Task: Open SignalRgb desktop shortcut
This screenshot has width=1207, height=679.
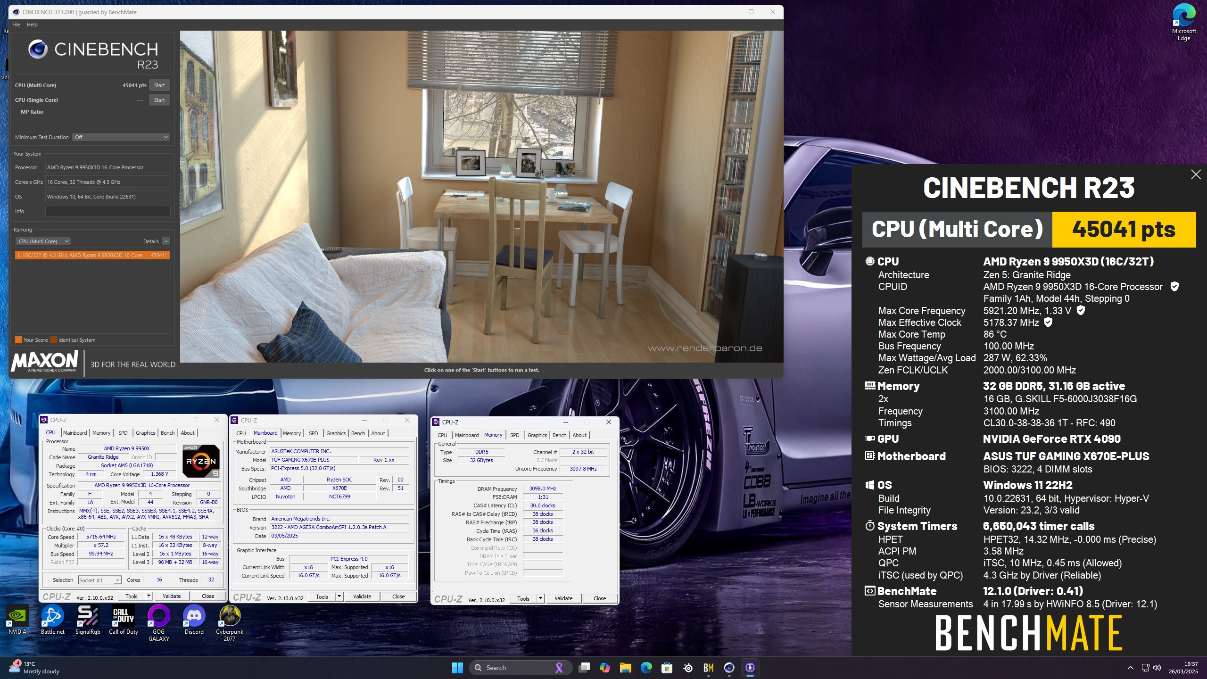Action: tap(88, 620)
